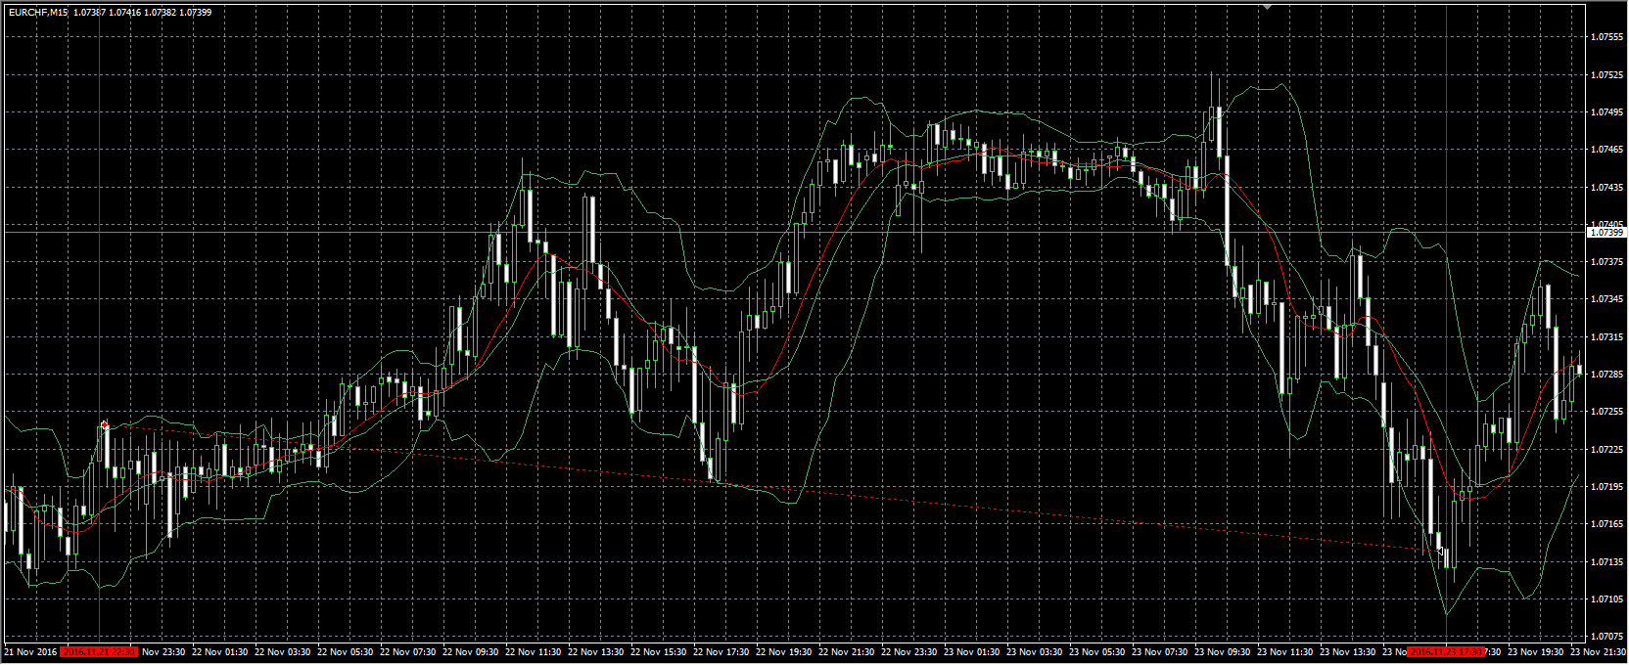The height and width of the screenshot is (665, 1629).
Task: Click the 23 Nov 09:30 time label
Action: [x=1223, y=651]
